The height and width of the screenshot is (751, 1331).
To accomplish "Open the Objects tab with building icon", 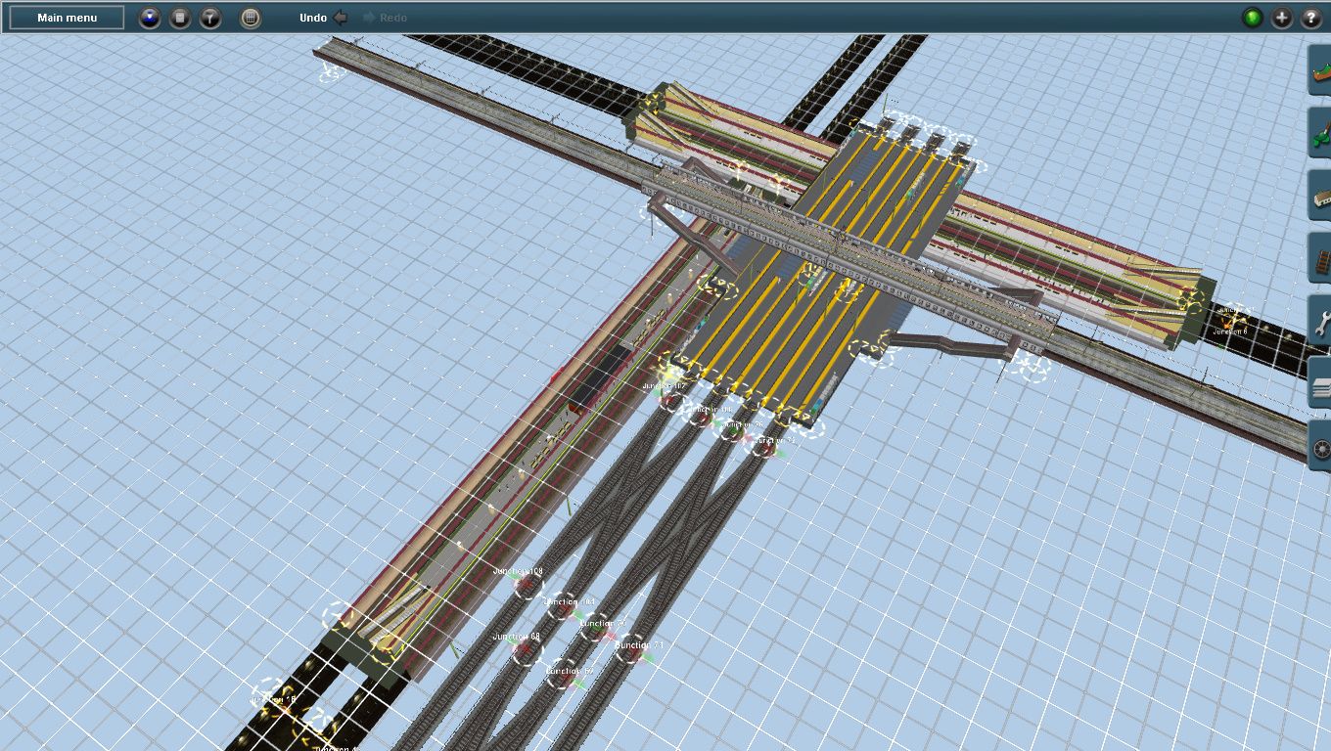I will point(1320,196).
